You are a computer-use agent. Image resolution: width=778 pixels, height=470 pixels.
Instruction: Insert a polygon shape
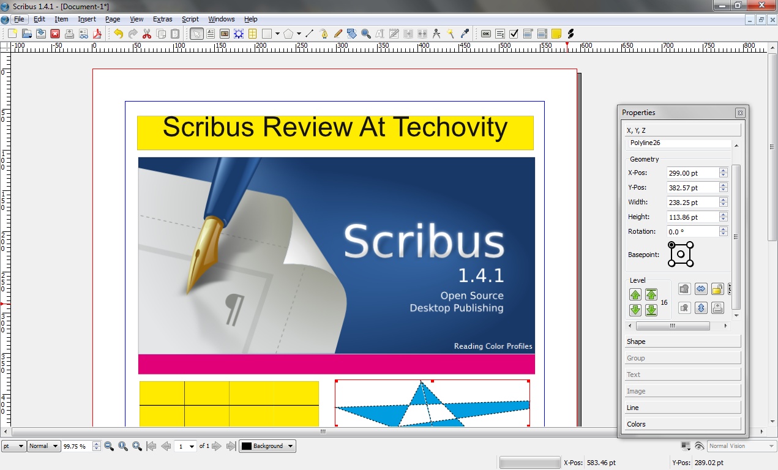(288, 34)
